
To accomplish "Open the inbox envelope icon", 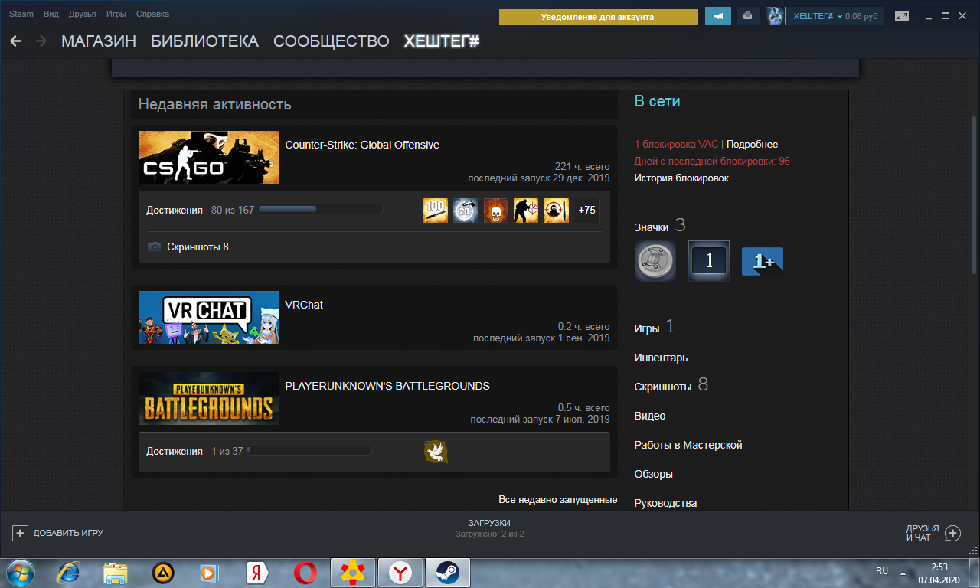I will (748, 16).
